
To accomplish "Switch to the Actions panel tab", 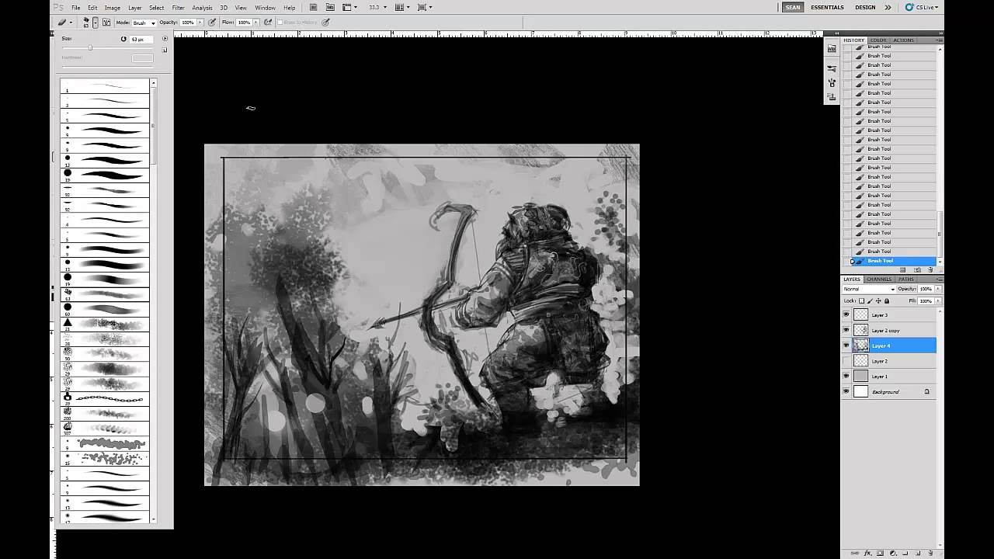I will tap(903, 40).
